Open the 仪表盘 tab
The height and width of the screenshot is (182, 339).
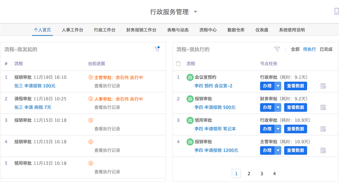tap(262, 30)
